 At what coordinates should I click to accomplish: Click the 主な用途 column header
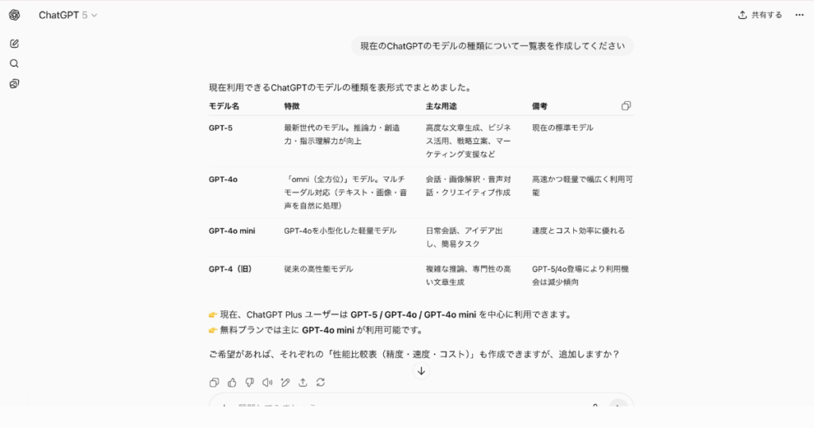[x=441, y=106]
